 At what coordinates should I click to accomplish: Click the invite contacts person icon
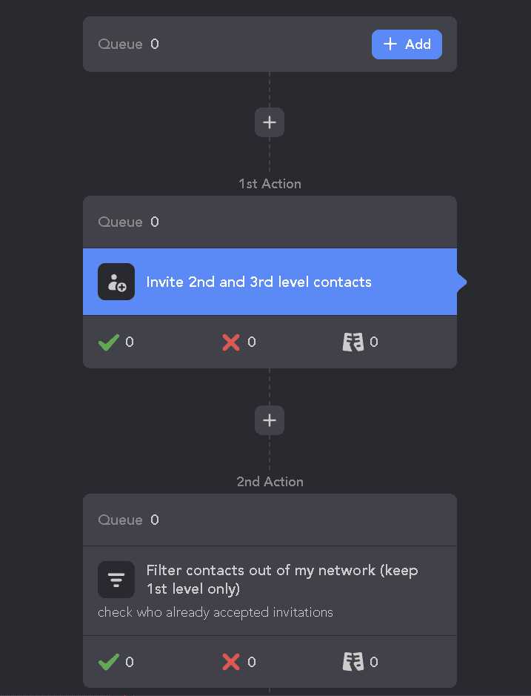click(116, 282)
